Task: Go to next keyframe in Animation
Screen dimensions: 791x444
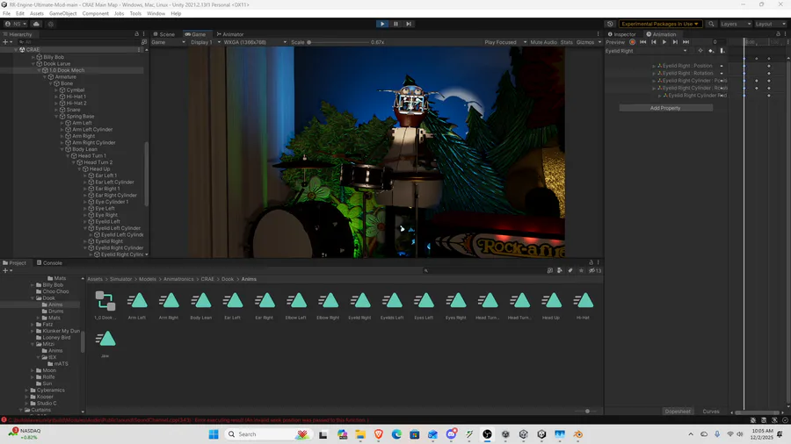Action: click(675, 42)
